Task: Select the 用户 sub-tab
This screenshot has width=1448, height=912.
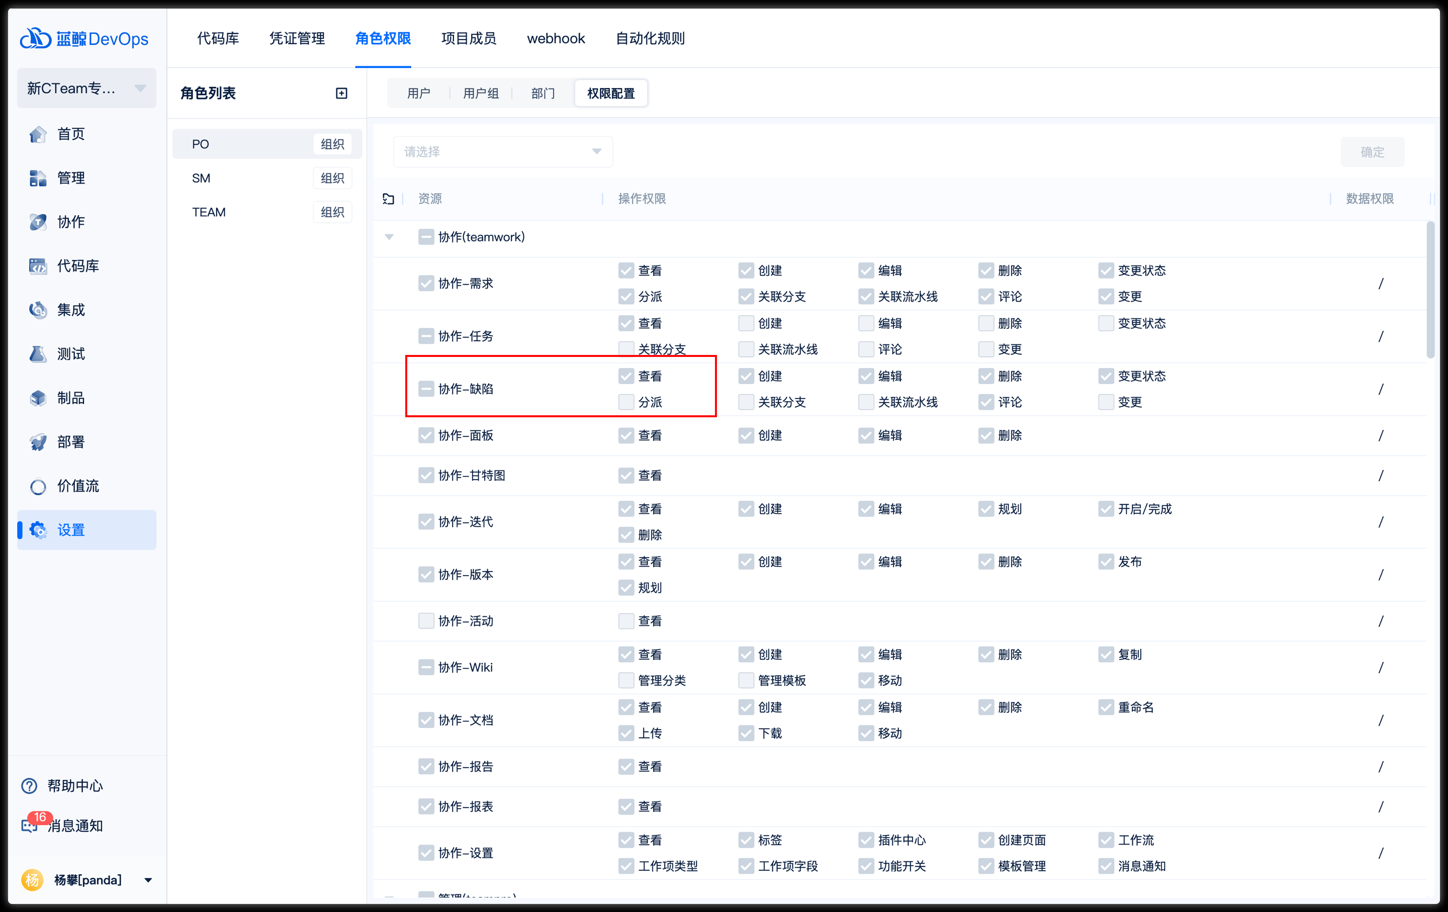Action: (x=418, y=93)
